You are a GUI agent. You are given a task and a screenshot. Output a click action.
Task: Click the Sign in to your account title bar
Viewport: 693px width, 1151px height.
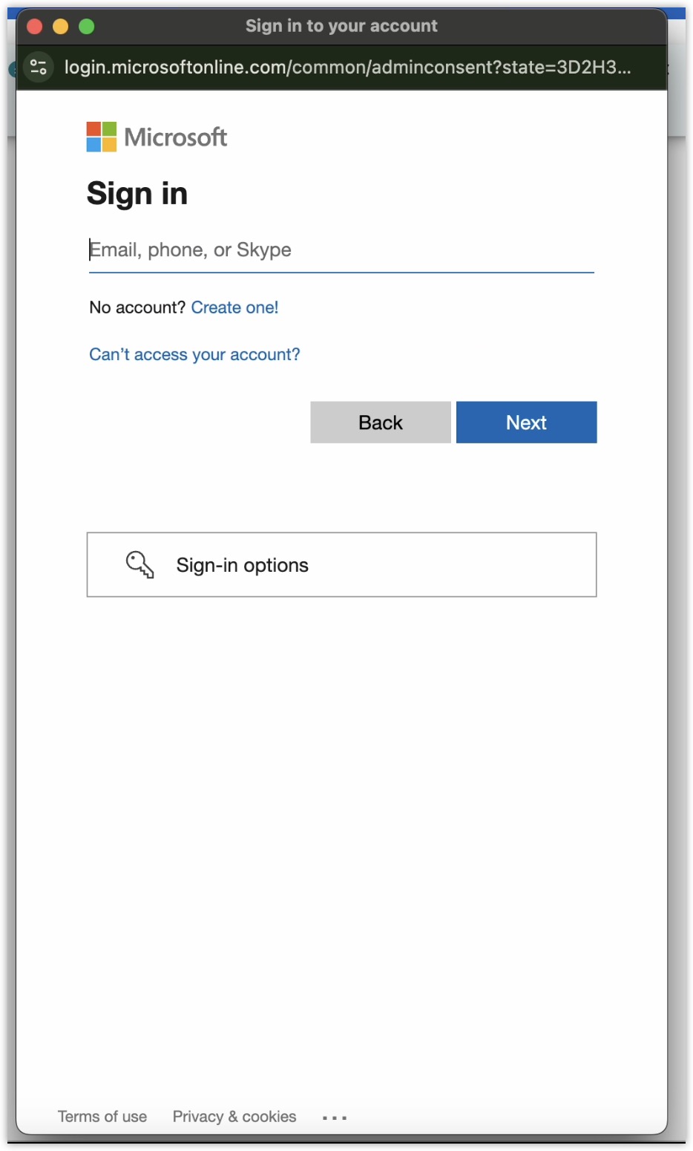(341, 25)
